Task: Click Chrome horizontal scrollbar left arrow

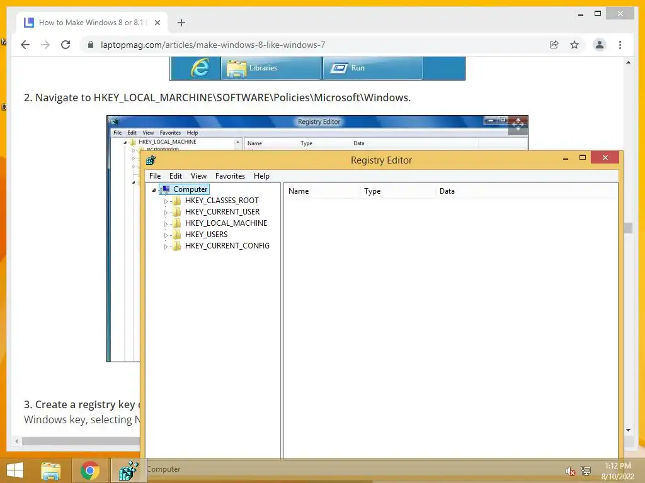Action: point(16,441)
